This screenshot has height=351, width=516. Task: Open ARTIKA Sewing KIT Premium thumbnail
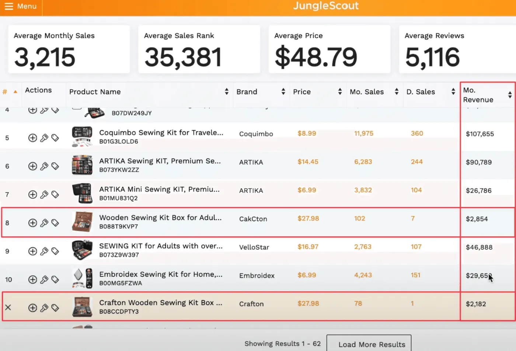point(82,165)
